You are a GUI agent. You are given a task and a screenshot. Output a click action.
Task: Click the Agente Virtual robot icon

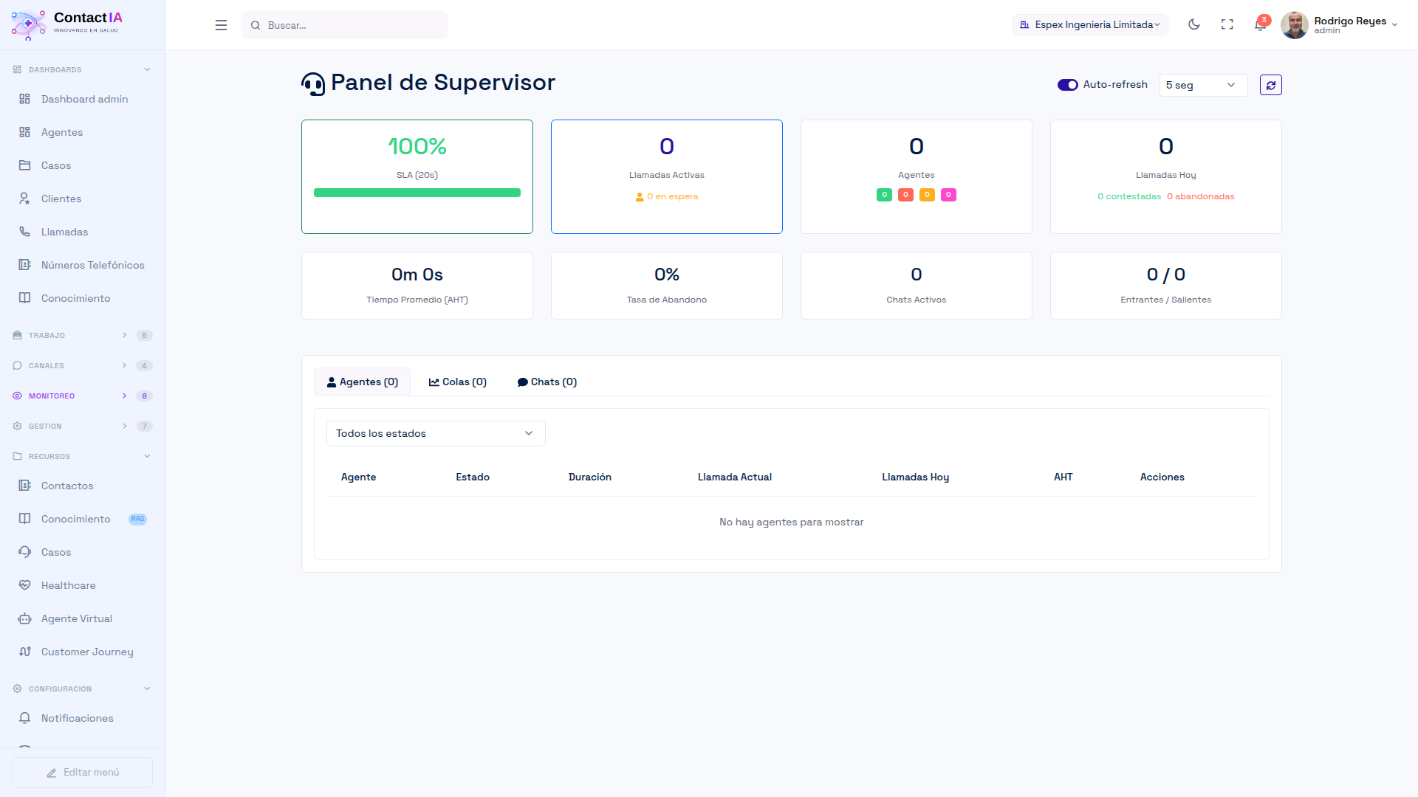click(24, 618)
